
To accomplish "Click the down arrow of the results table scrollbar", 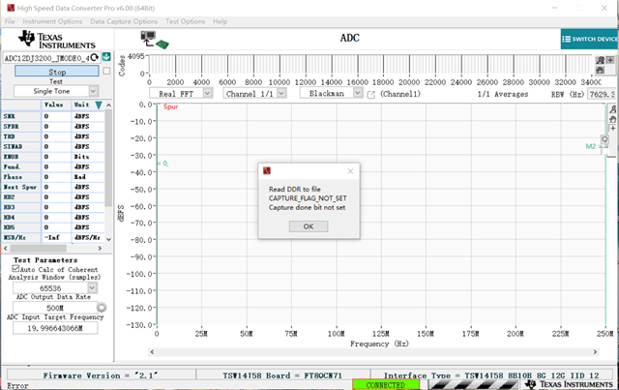I will (108, 239).
